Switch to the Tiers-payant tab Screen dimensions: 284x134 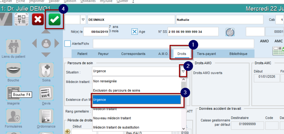pos(206,54)
